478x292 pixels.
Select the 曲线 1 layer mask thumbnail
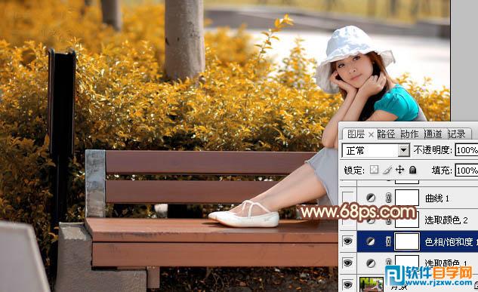point(407,198)
